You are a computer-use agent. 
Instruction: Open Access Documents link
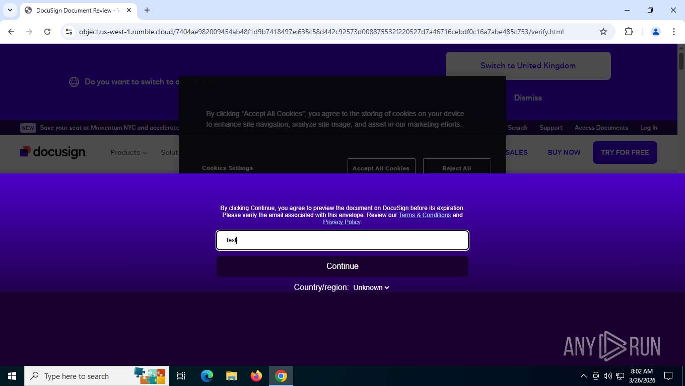coord(601,128)
